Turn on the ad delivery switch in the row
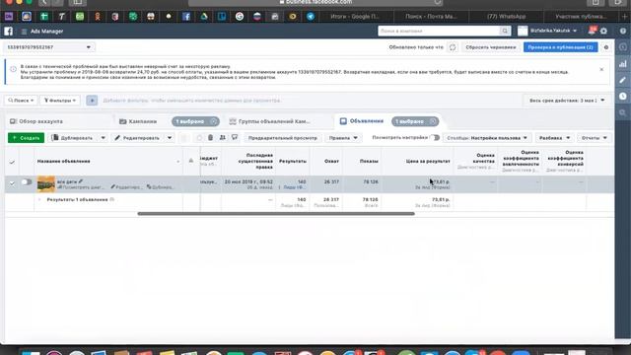 [x=27, y=181]
